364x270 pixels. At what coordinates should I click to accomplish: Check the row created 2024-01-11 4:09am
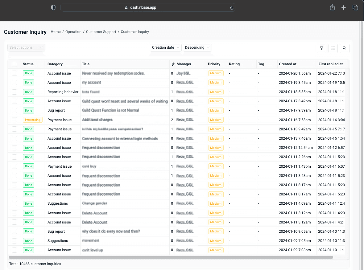click(14, 203)
